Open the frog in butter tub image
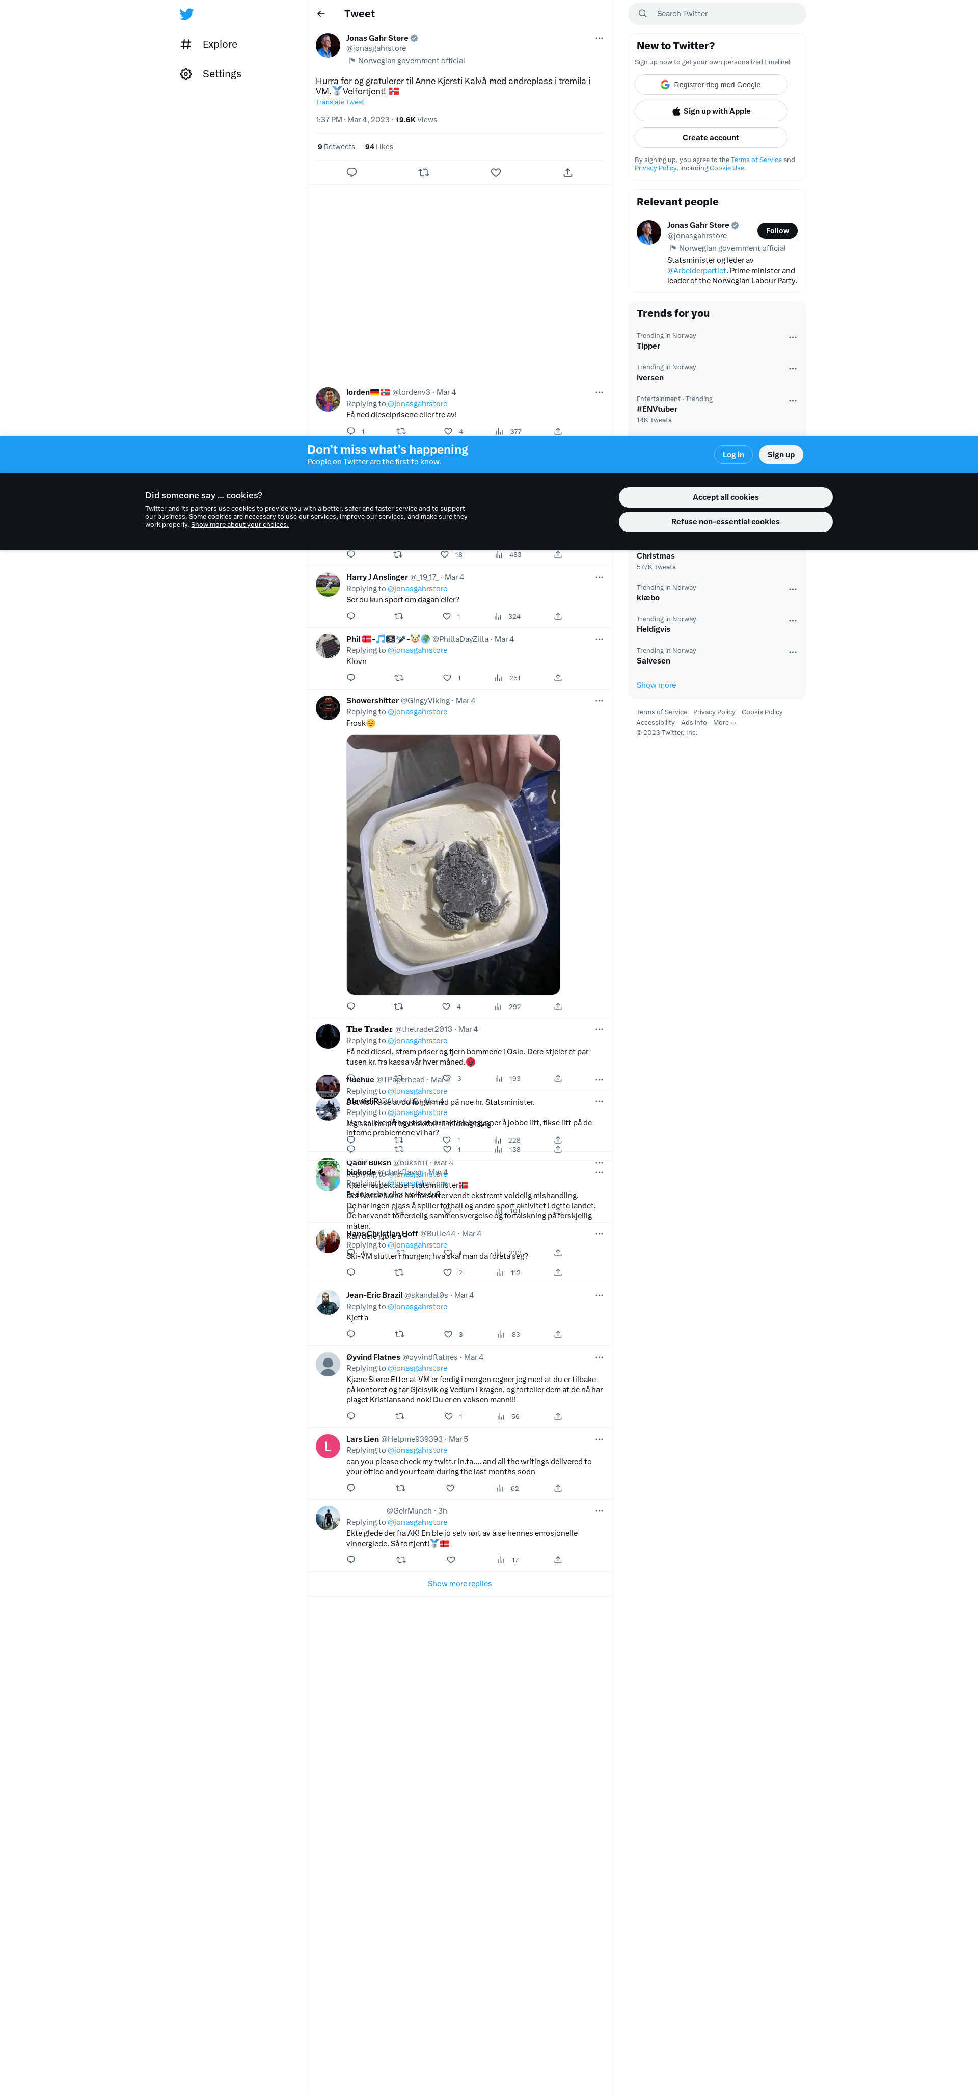Screen dimensions: 978x2095 pos(453,864)
